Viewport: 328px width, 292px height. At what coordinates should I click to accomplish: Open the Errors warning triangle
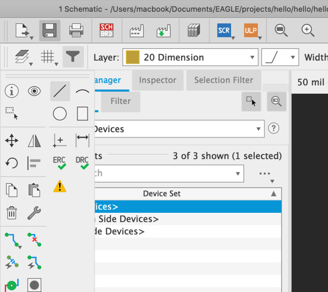tap(60, 186)
